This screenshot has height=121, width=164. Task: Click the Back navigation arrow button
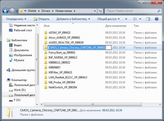(x=6, y=11)
